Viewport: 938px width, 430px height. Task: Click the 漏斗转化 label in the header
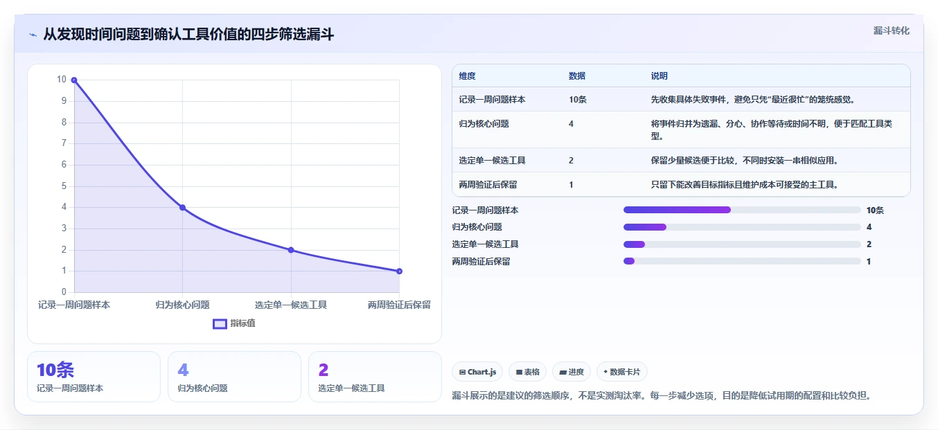891,30
